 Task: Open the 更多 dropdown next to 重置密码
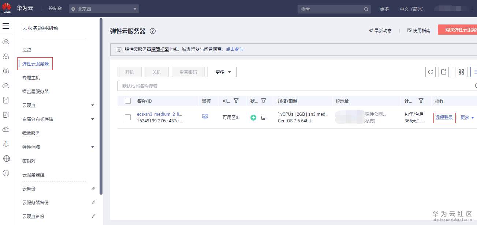tap(222, 72)
